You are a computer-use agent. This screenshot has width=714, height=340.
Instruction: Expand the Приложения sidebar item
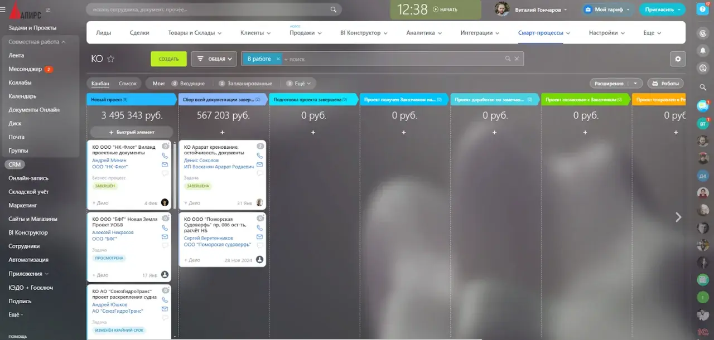point(28,274)
